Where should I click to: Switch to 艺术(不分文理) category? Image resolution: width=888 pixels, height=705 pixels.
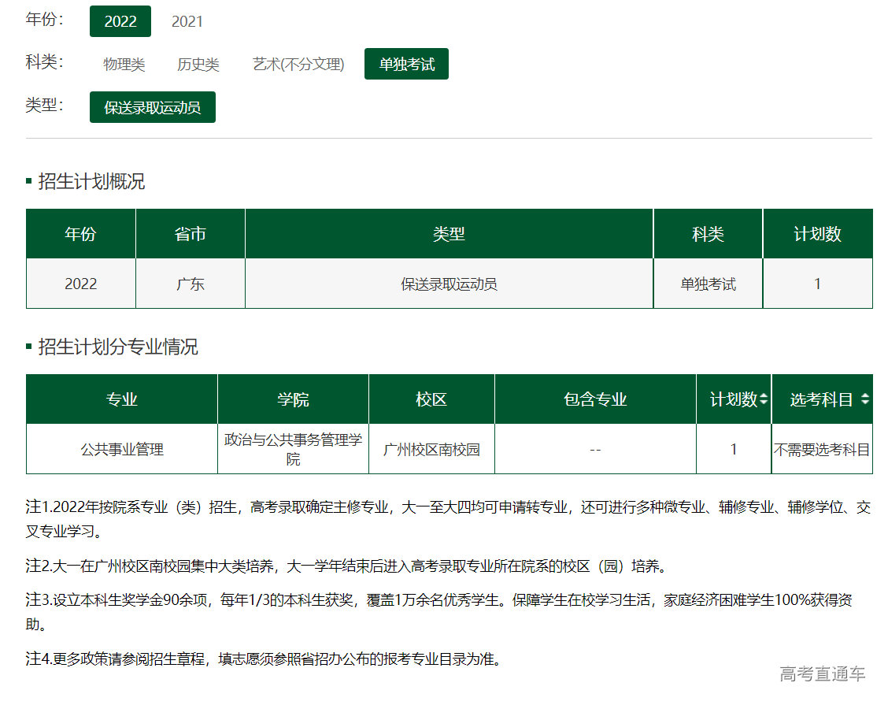[298, 65]
